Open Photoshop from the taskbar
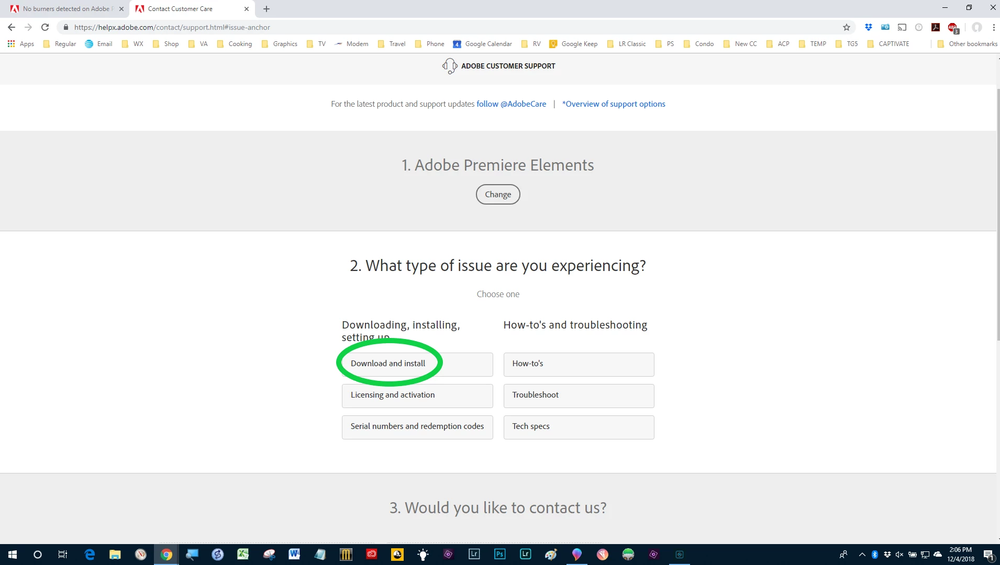 (500, 555)
